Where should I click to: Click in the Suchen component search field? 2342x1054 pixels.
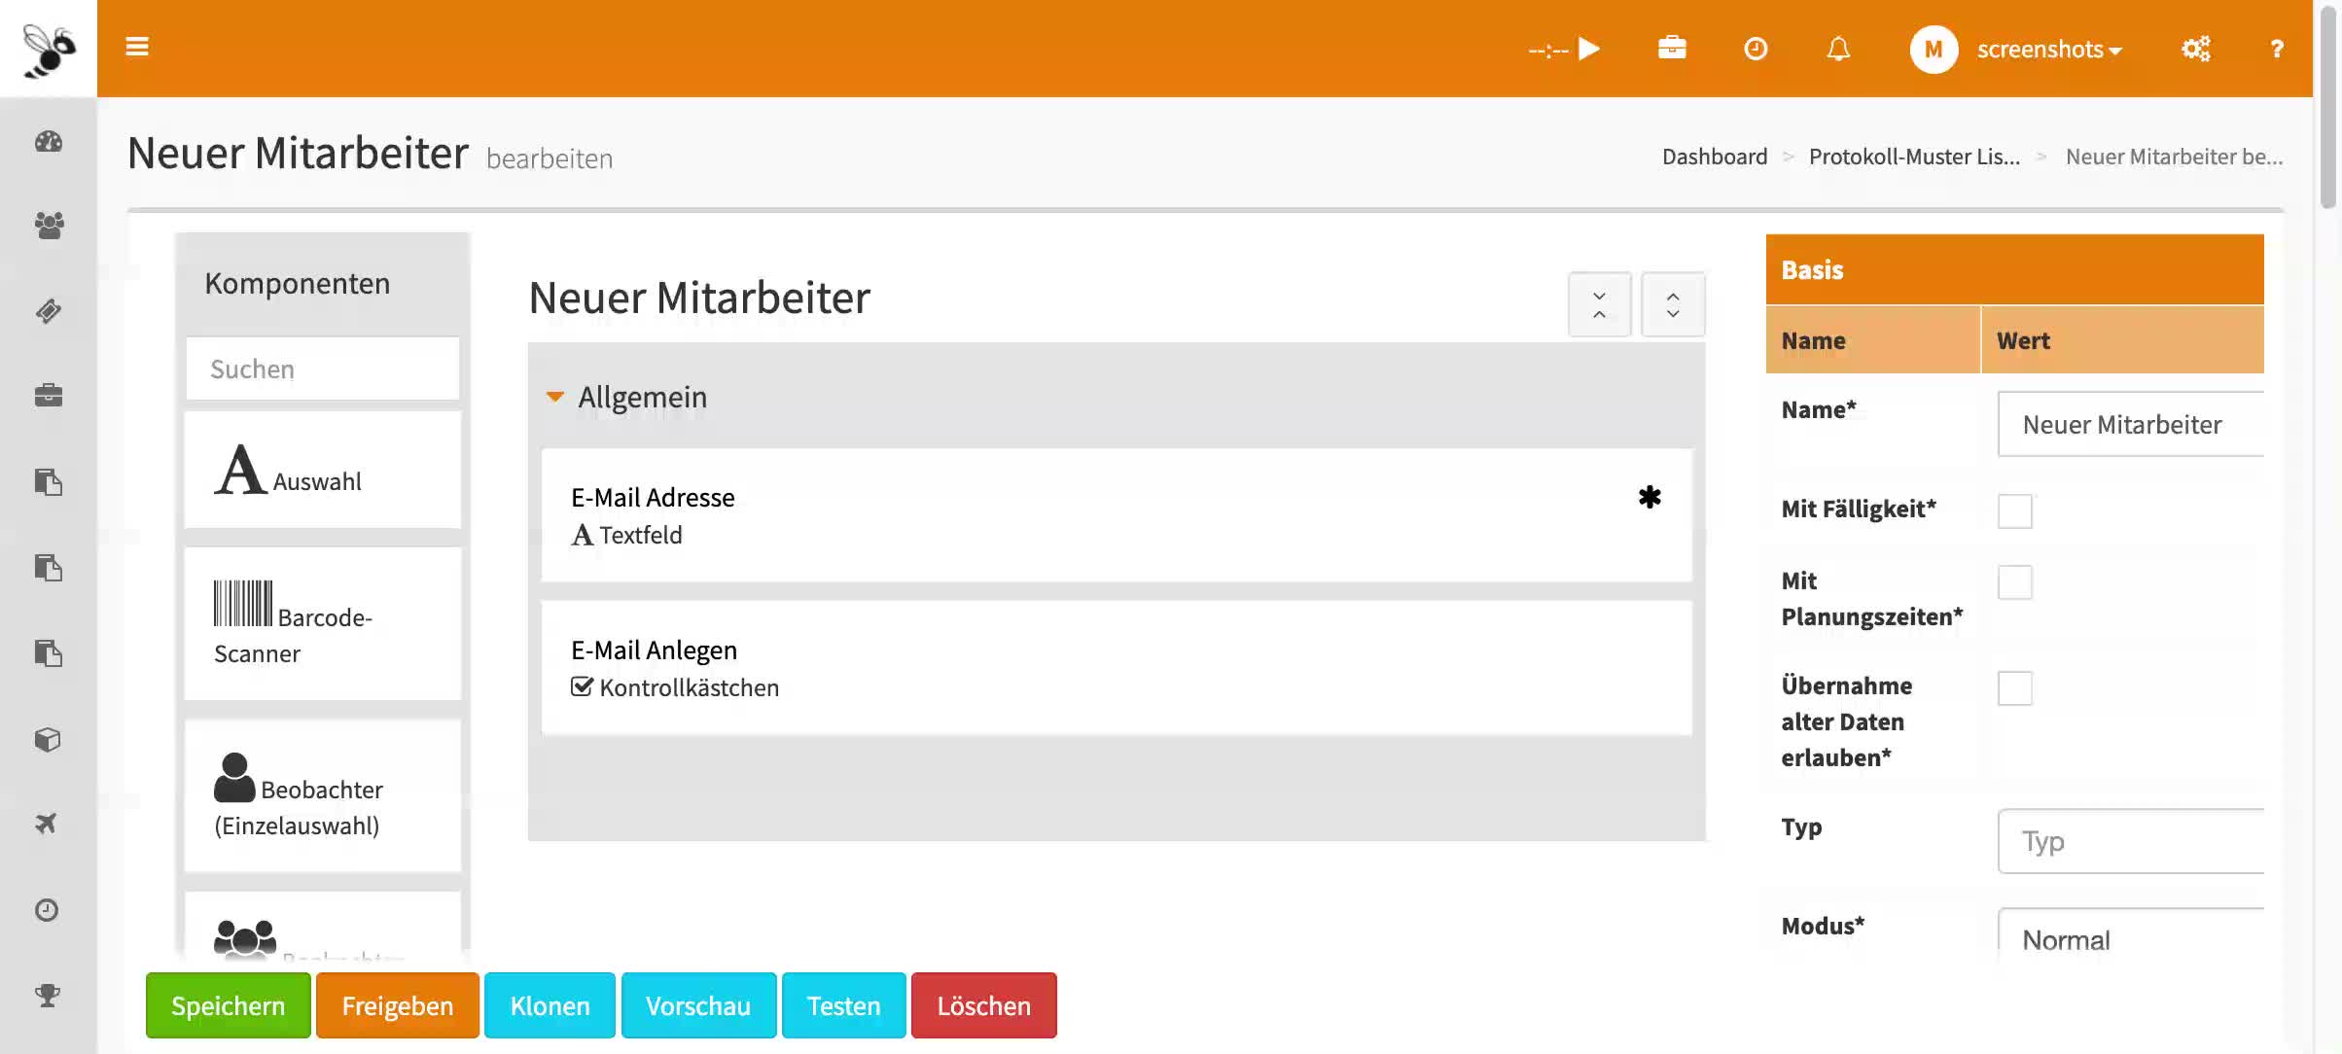(322, 369)
